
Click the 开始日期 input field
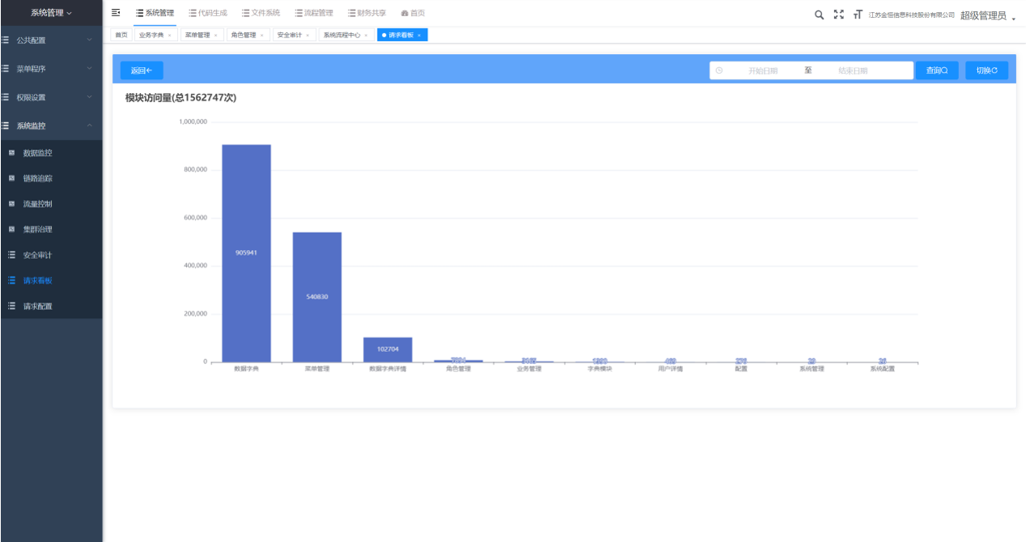(x=762, y=70)
